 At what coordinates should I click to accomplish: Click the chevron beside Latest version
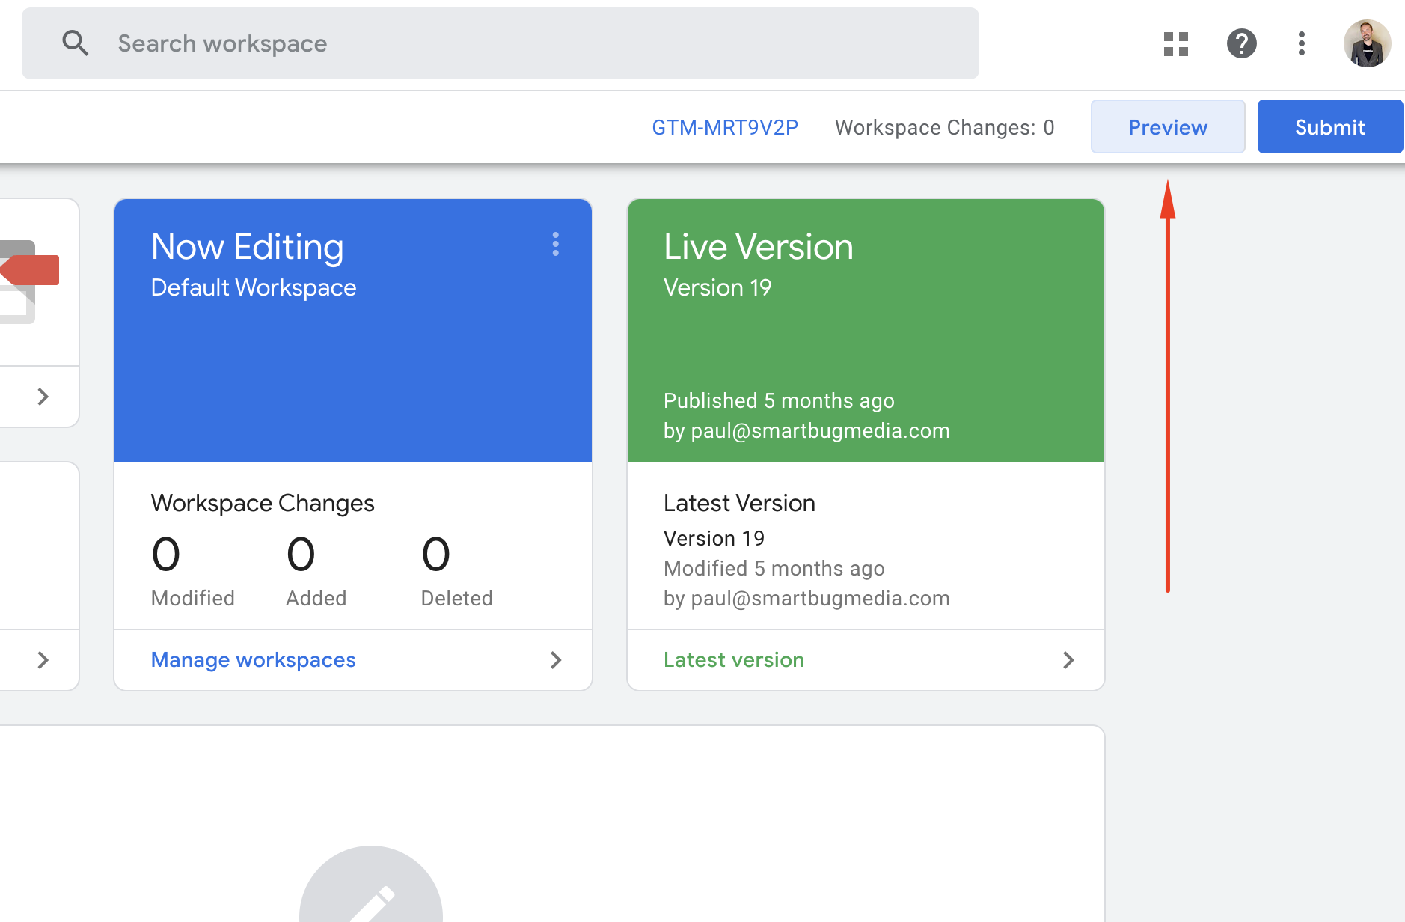tap(1068, 660)
